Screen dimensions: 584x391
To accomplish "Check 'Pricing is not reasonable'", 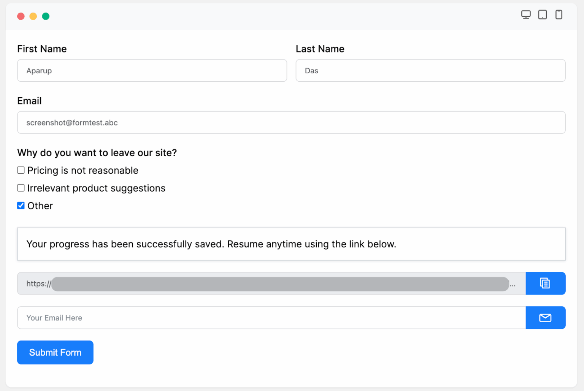I will (x=21, y=170).
